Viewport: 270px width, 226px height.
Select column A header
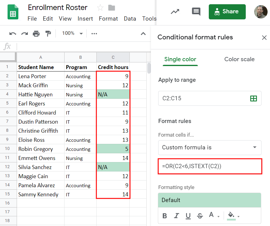coord(41,57)
